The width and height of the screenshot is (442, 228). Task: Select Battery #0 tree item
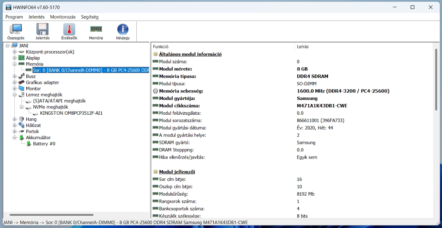pyautogui.click(x=44, y=143)
